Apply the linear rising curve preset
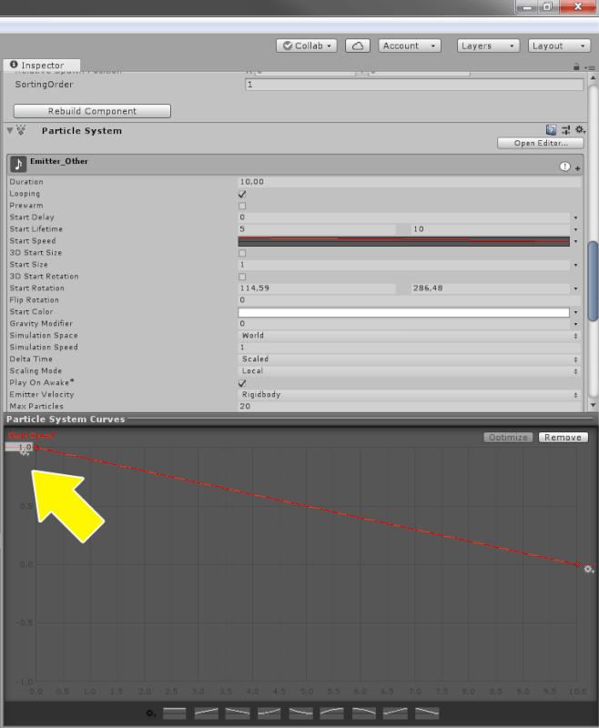The height and width of the screenshot is (728, 599). (x=206, y=713)
